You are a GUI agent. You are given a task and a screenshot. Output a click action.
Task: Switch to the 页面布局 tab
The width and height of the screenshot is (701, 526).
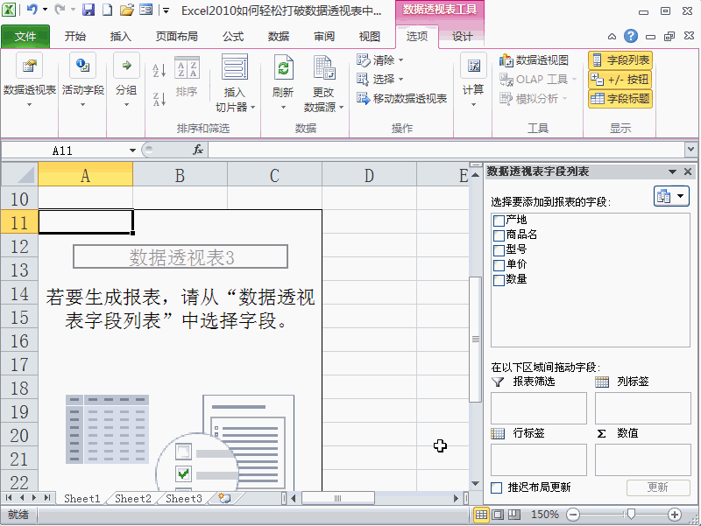(177, 36)
